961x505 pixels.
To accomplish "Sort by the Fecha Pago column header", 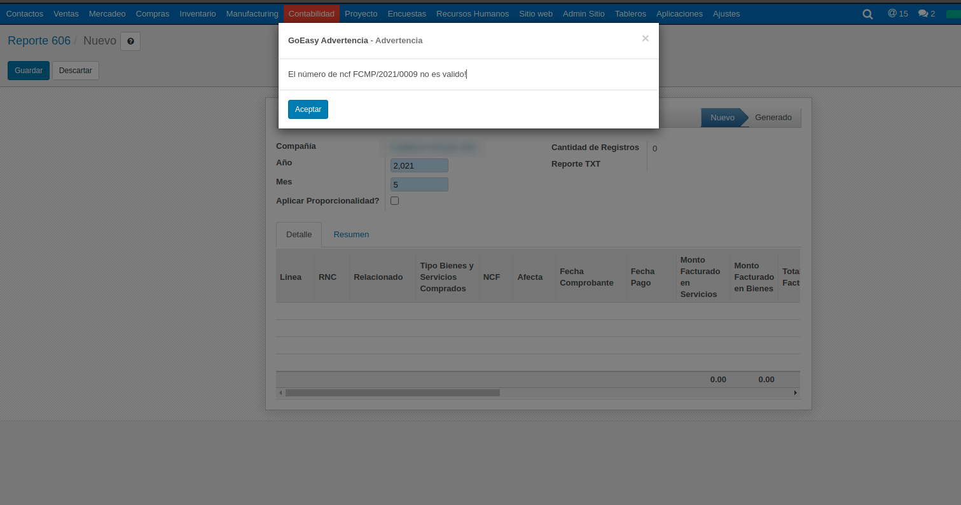I will point(651,277).
